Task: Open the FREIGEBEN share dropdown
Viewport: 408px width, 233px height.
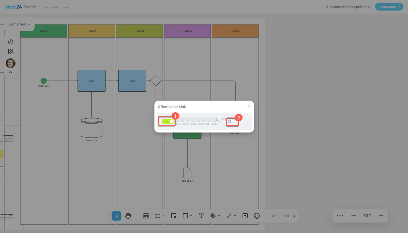Action: coord(389,7)
